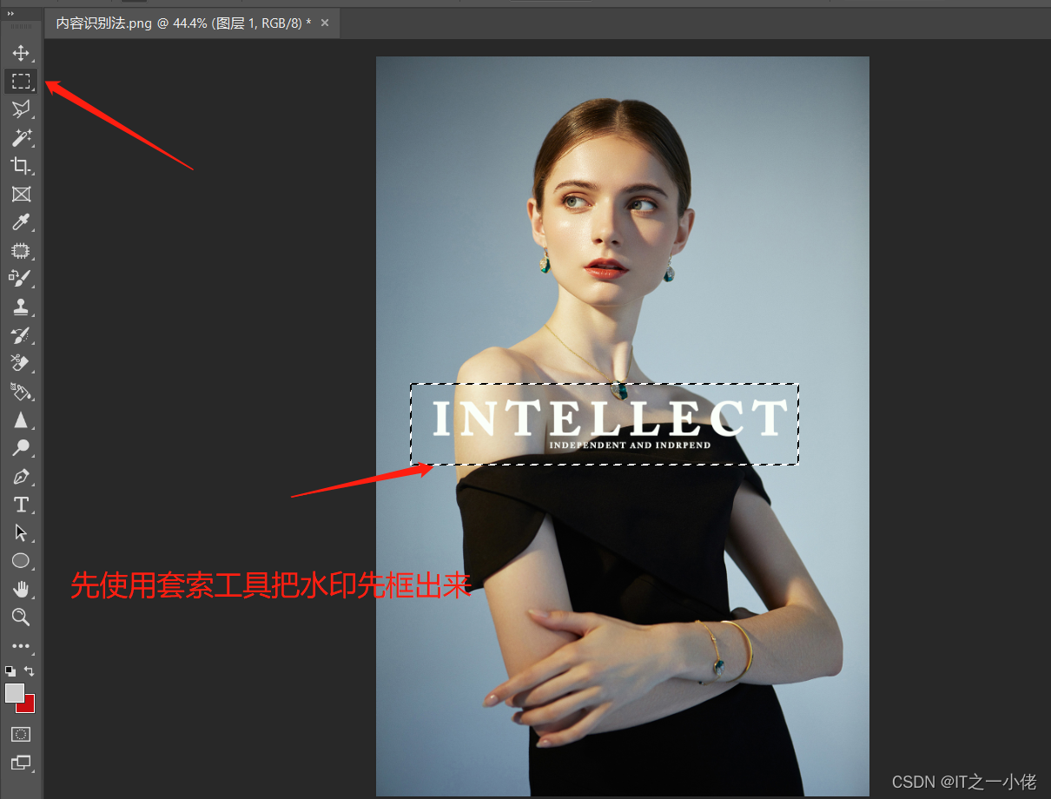1051x799 pixels.
Task: Select the Ellipse shape tool
Action: tap(21, 561)
